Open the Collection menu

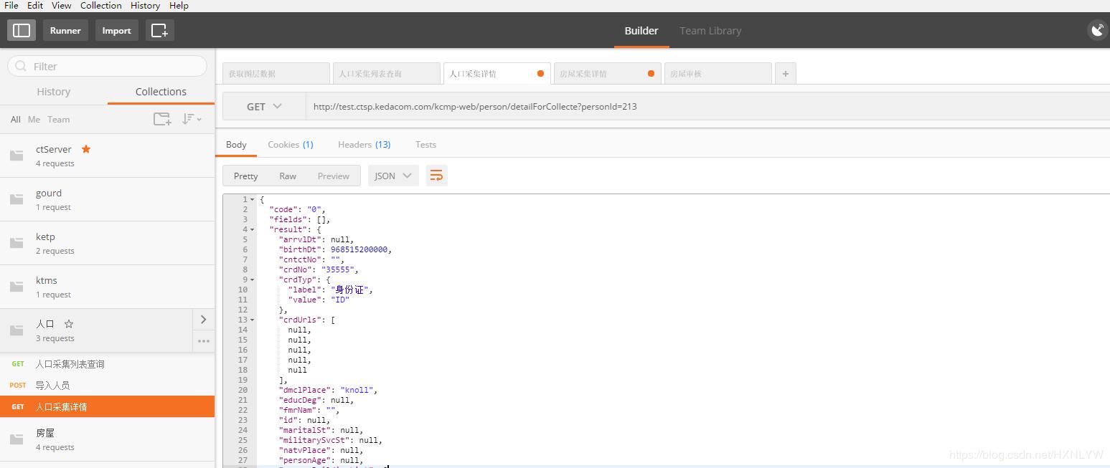(x=101, y=5)
